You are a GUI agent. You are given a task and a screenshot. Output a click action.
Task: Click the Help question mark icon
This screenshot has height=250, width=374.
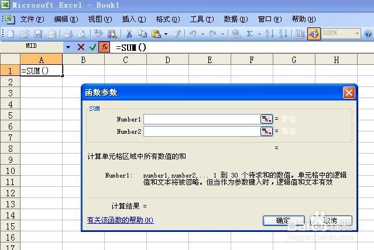[x=368, y=34]
